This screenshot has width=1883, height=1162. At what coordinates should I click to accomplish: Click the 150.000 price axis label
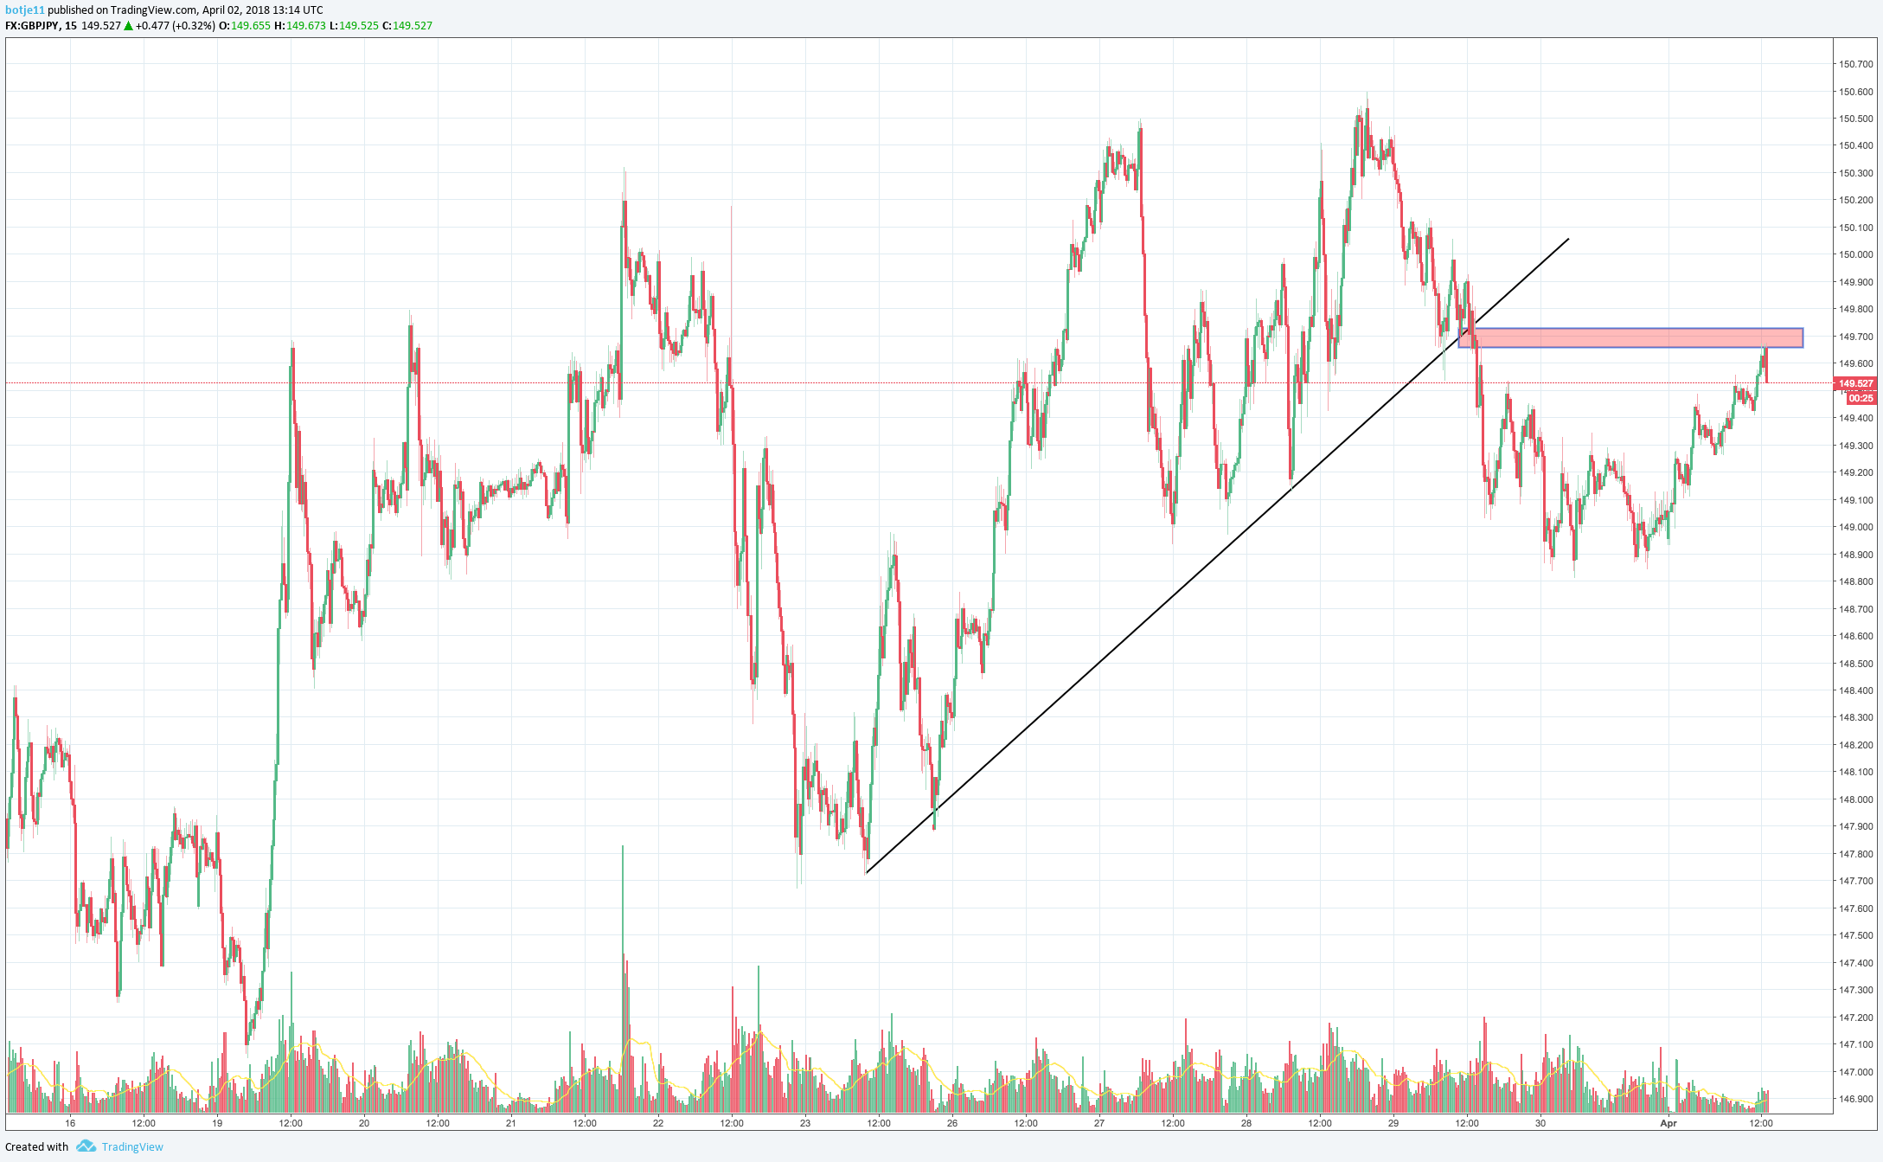coord(1855,254)
